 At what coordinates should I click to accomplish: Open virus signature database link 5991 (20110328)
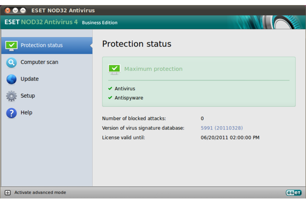(222, 128)
